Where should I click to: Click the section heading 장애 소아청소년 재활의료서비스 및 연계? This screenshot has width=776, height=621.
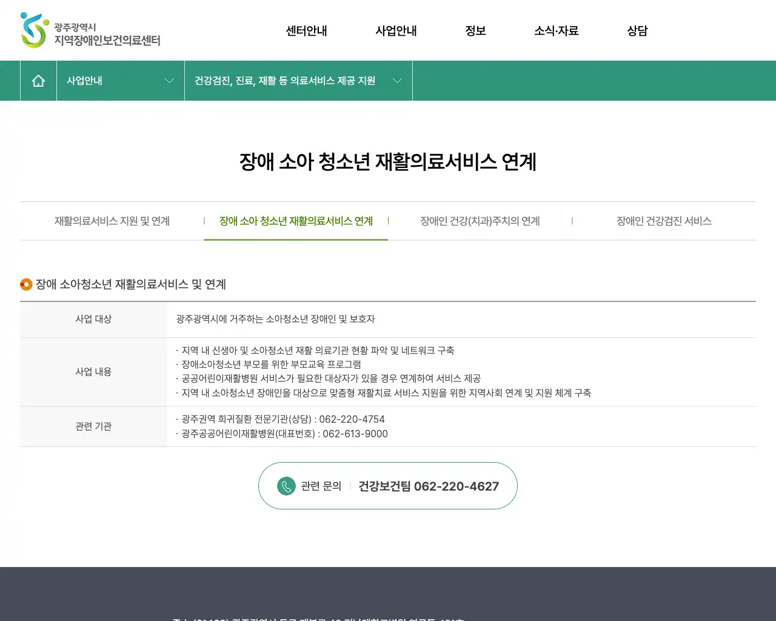131,284
